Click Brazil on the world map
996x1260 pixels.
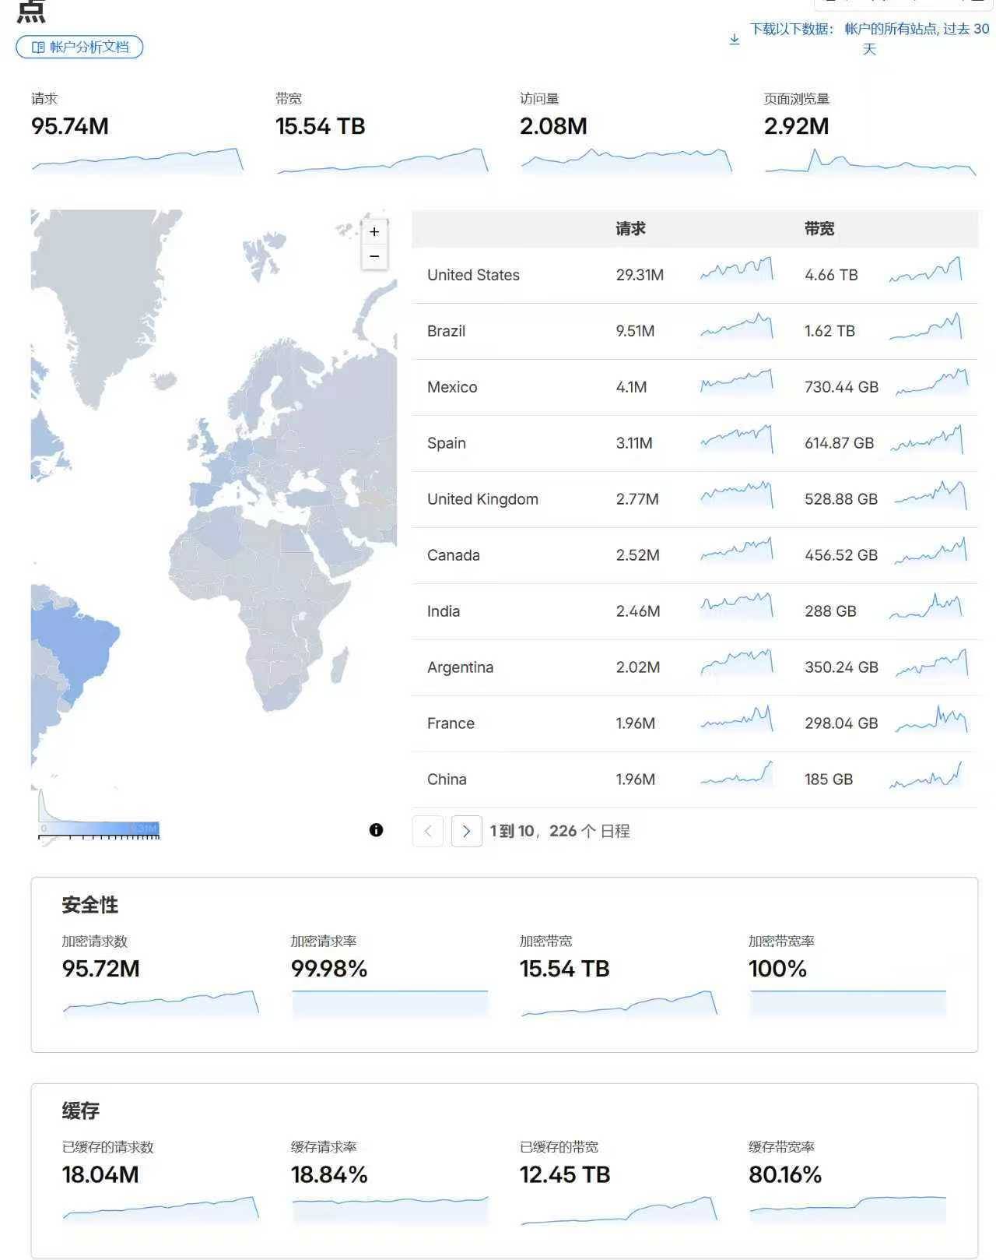(78, 646)
